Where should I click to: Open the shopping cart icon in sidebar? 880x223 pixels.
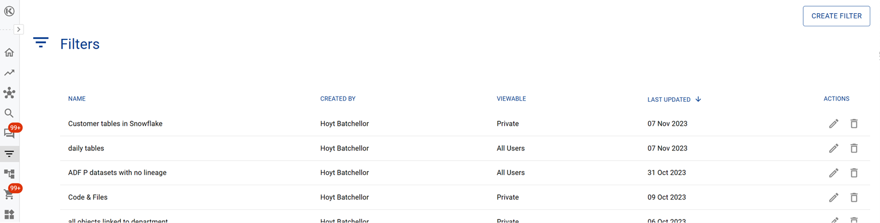[x=9, y=194]
